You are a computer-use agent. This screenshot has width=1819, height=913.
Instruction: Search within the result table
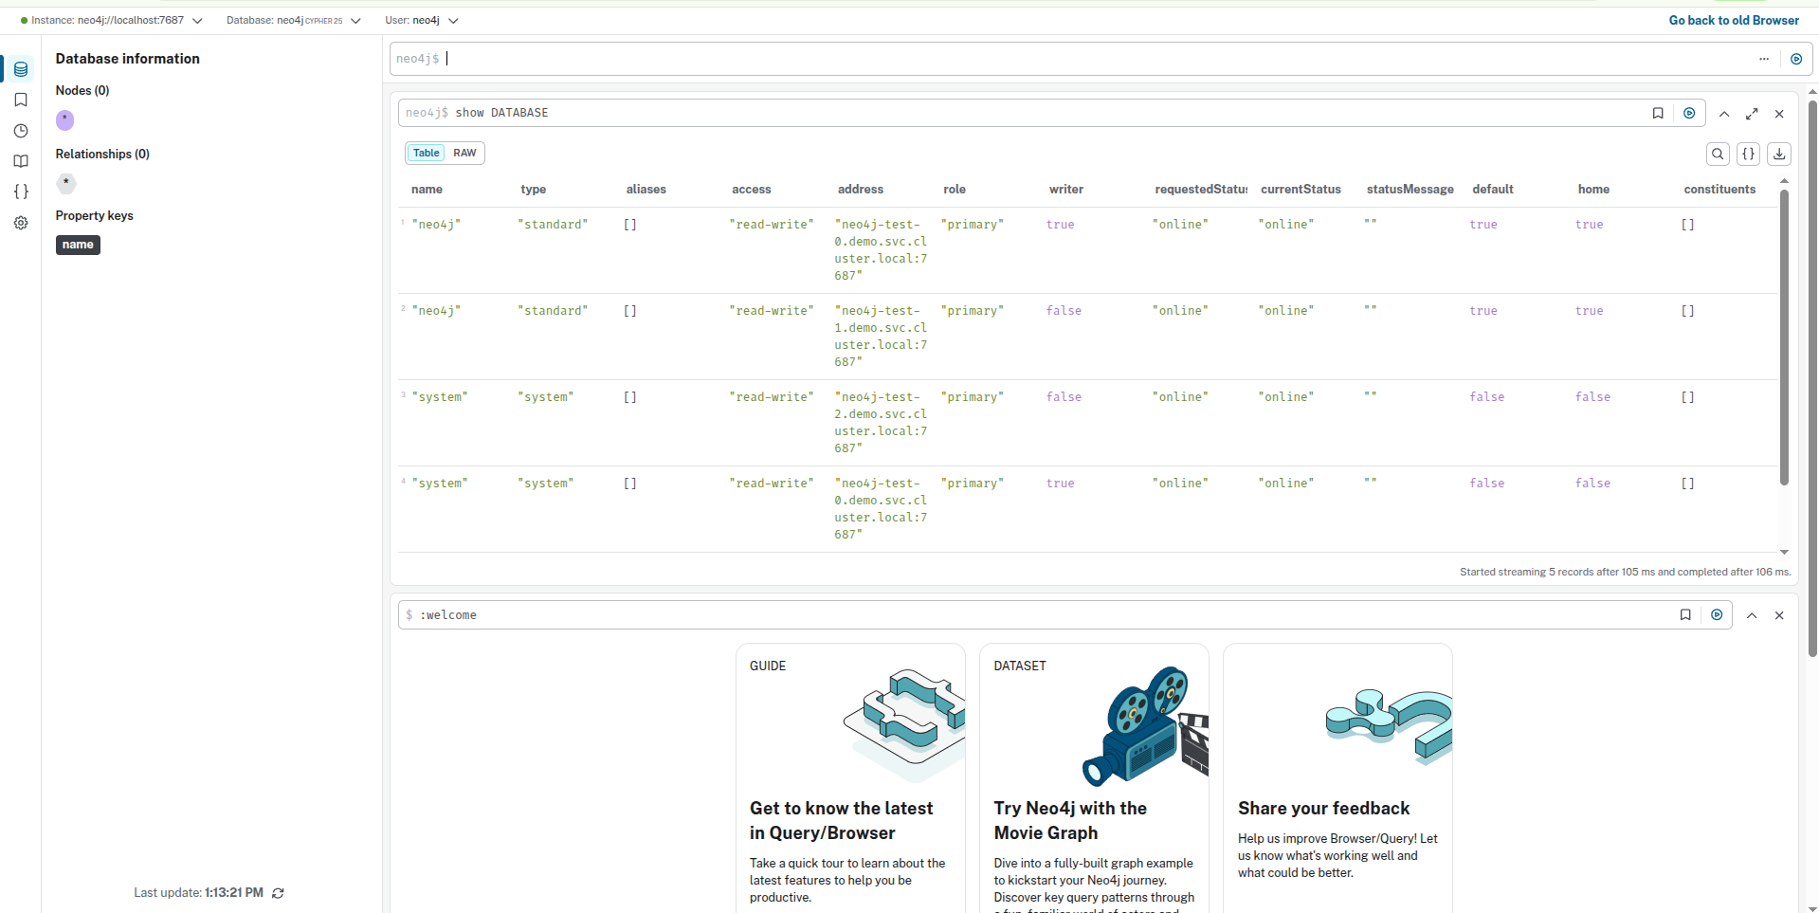pyautogui.click(x=1718, y=154)
